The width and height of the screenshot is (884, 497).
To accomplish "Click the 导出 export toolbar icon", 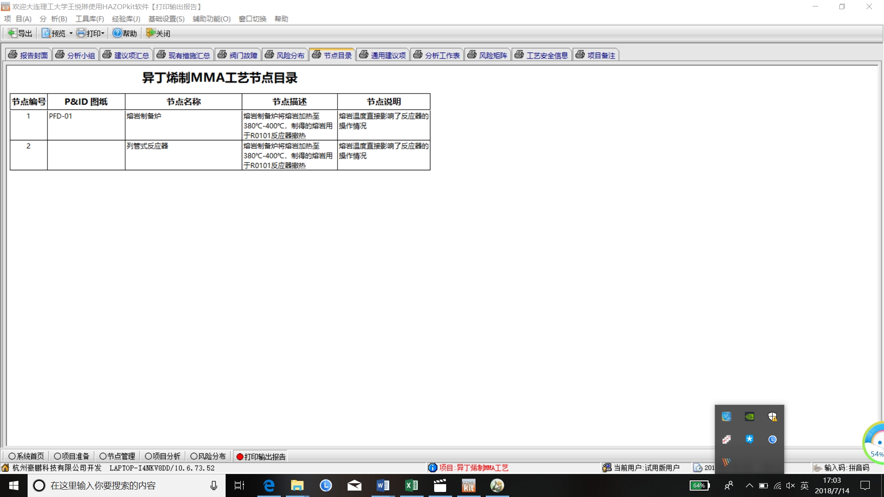I will tap(13, 33).
